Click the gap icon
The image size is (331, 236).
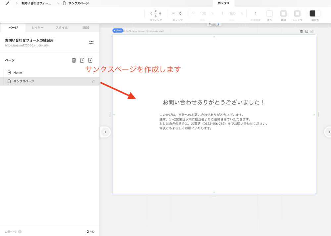pyautogui.click(x=173, y=14)
